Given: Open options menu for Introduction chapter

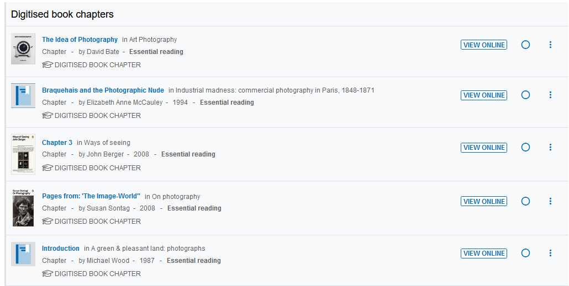Looking at the screenshot, I should pyautogui.click(x=550, y=253).
